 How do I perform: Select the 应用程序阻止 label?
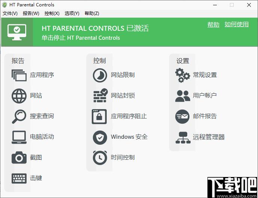[x=129, y=116]
